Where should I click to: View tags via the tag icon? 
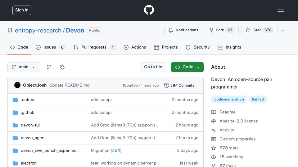click(x=62, y=67)
